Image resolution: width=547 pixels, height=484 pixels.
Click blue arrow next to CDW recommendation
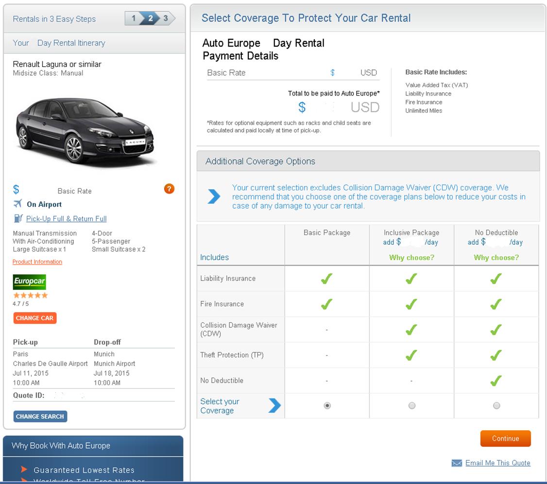[214, 197]
